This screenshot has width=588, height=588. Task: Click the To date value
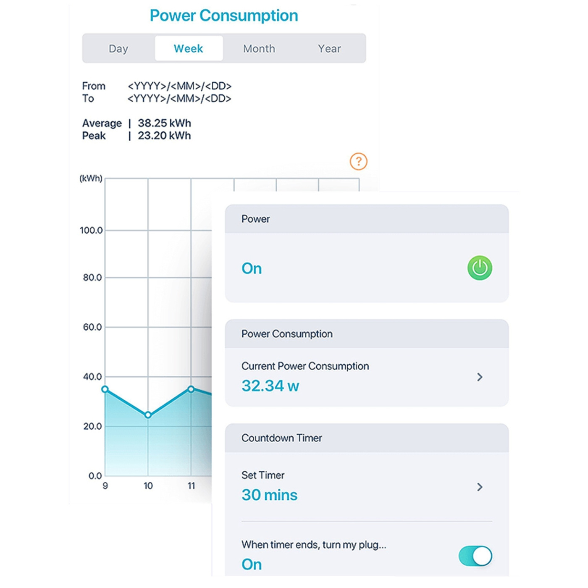pos(179,99)
